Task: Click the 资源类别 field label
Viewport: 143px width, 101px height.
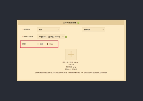Action: coord(27,29)
